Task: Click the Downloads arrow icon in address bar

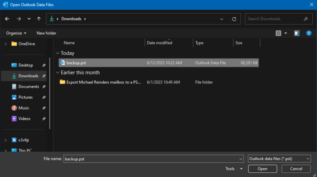Action: pos(52,19)
